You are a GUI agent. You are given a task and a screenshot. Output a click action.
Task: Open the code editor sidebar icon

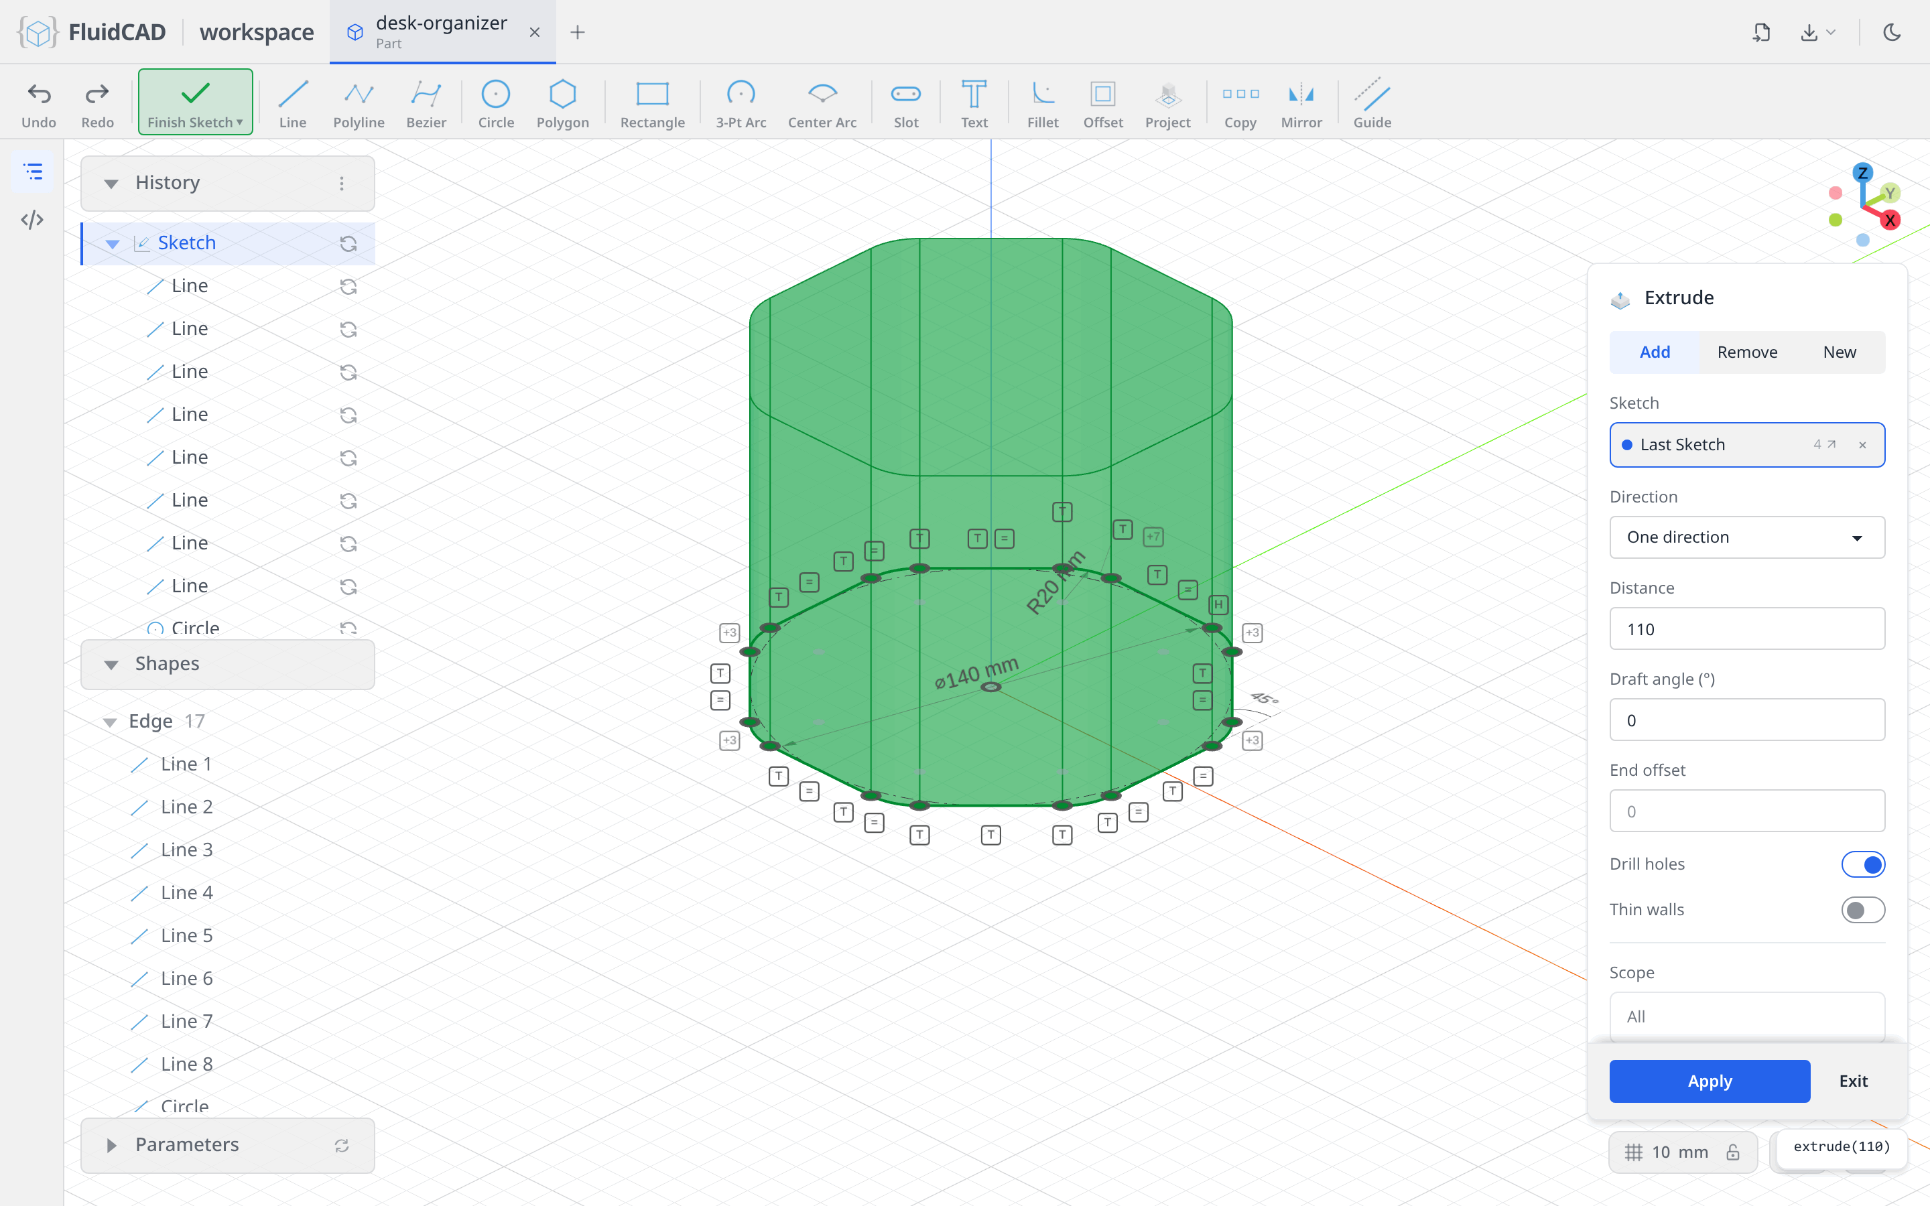pyautogui.click(x=33, y=219)
